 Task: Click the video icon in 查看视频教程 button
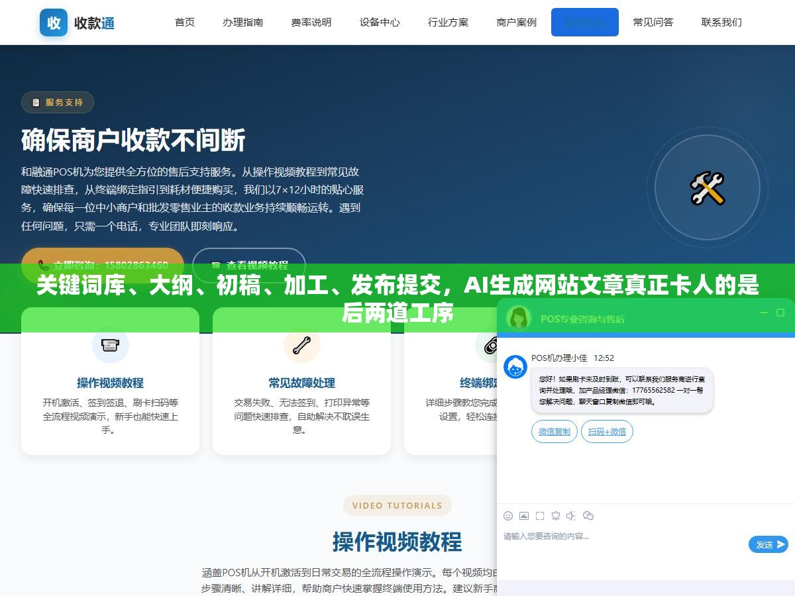click(215, 265)
